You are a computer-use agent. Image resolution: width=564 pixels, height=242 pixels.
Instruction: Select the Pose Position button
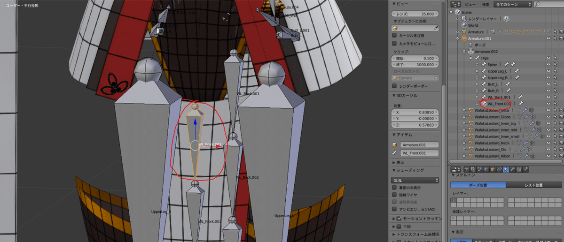click(x=478, y=185)
